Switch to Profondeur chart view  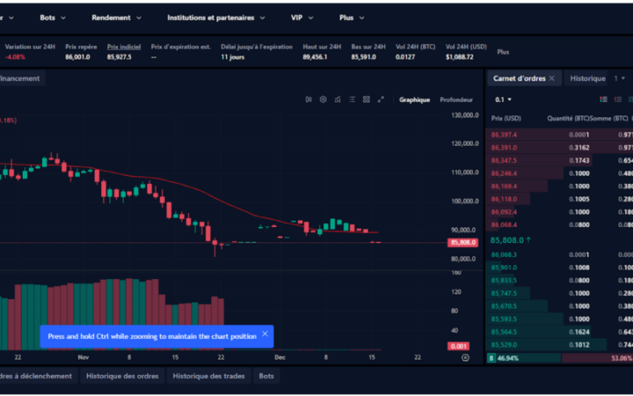456,99
